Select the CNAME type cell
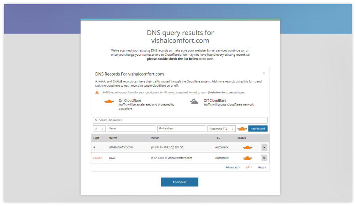 pyautogui.click(x=98, y=158)
